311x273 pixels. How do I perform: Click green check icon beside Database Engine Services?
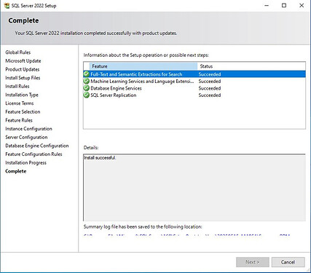[x=87, y=88]
